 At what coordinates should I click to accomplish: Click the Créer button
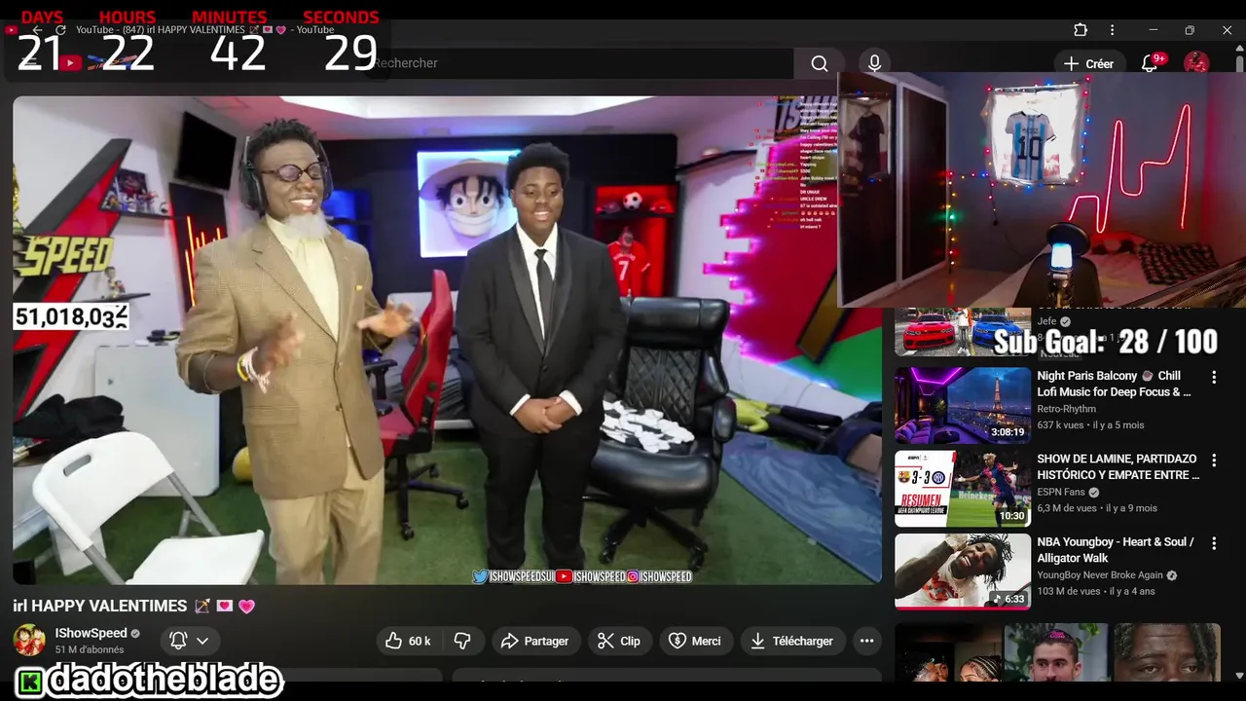click(1088, 63)
